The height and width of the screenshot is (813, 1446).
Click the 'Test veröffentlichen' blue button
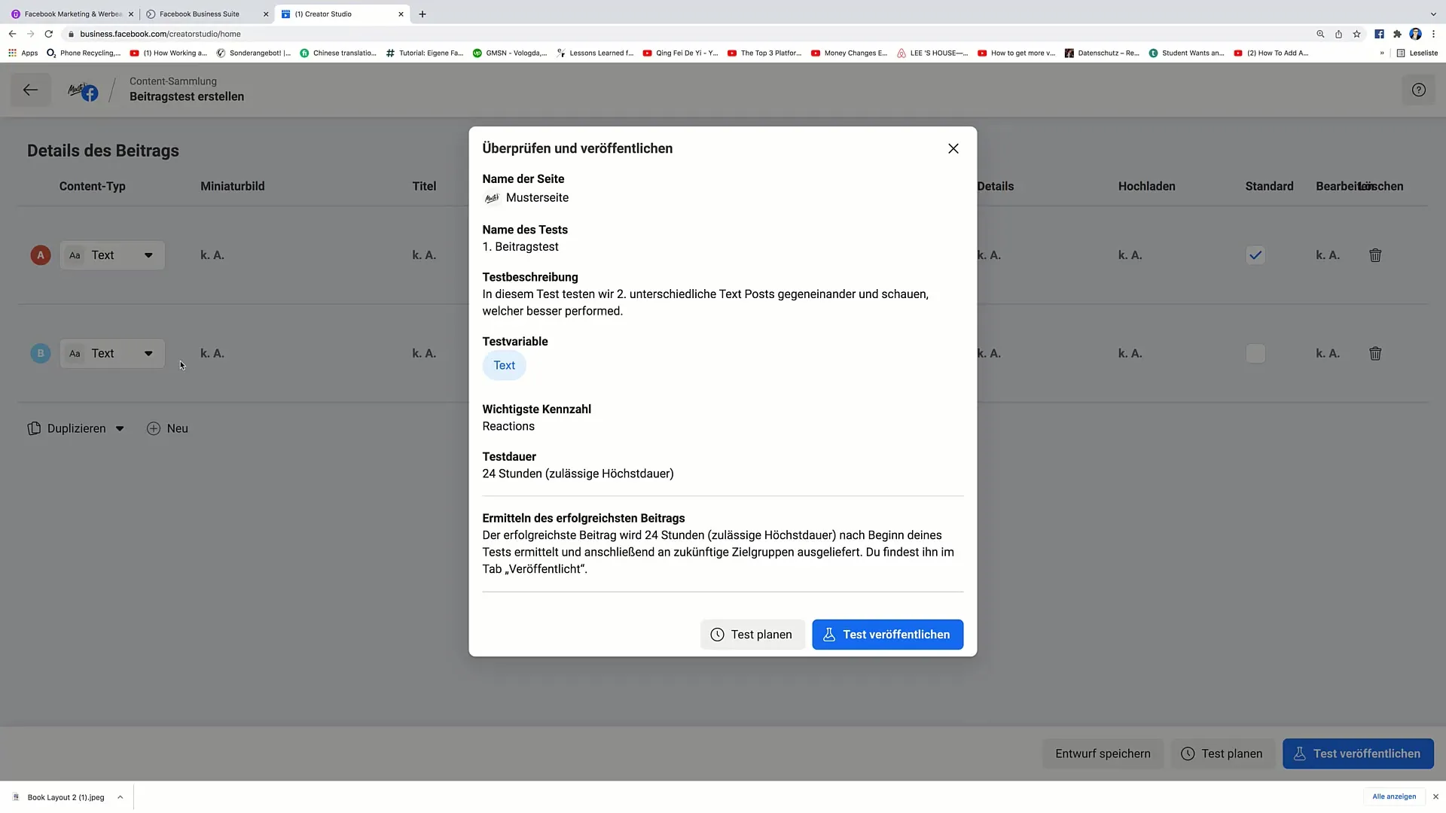point(887,635)
